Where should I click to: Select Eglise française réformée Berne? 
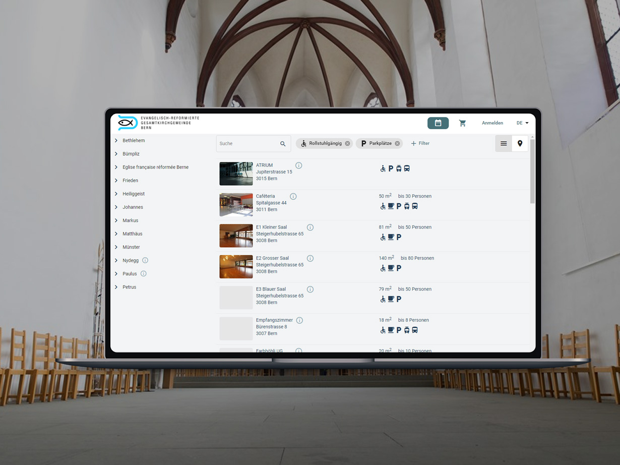click(155, 167)
